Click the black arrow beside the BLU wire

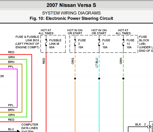(18, 131)
